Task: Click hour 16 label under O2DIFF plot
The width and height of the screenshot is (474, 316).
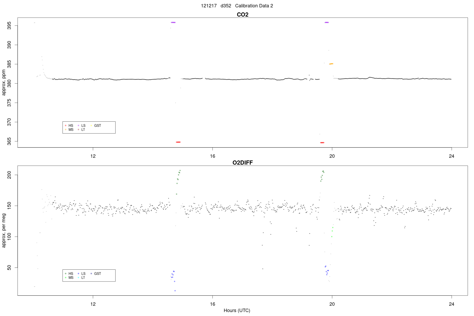Action: [213, 304]
